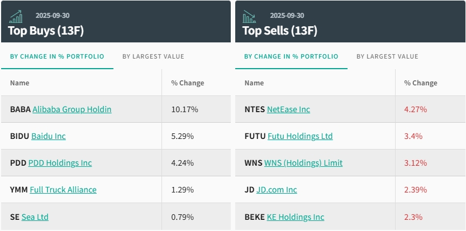Switch Top Buys to 'By Largest Value' tab

click(153, 56)
